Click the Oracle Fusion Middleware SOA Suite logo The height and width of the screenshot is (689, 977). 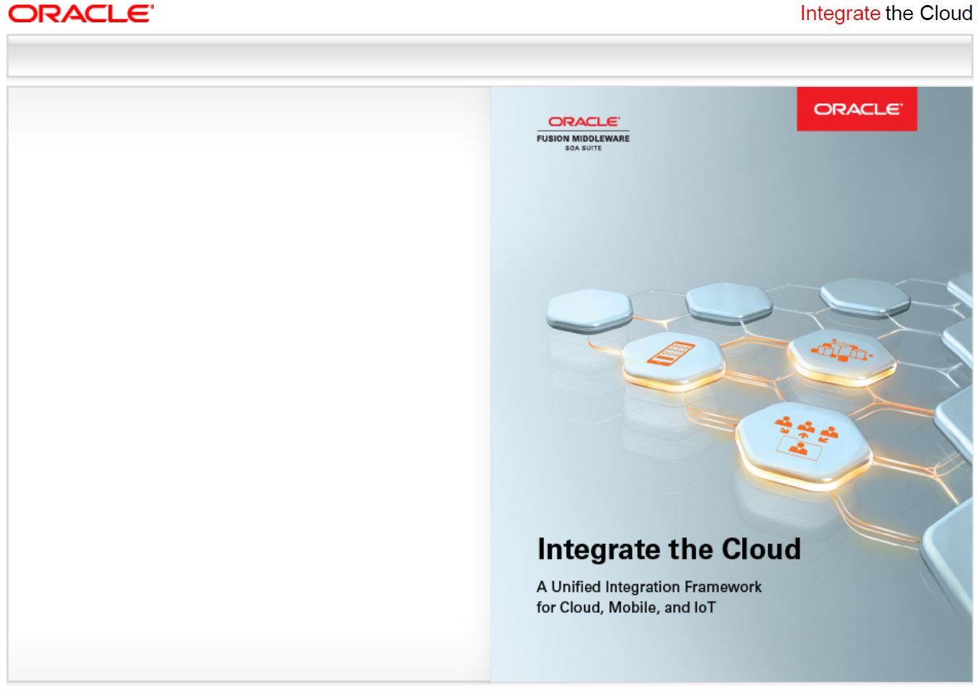pyautogui.click(x=583, y=134)
